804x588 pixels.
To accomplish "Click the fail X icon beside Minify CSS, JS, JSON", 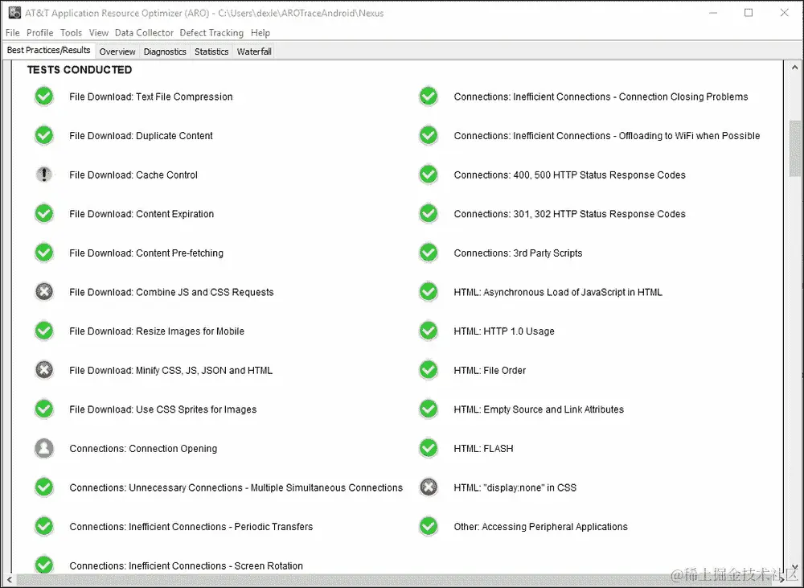I will click(x=44, y=370).
